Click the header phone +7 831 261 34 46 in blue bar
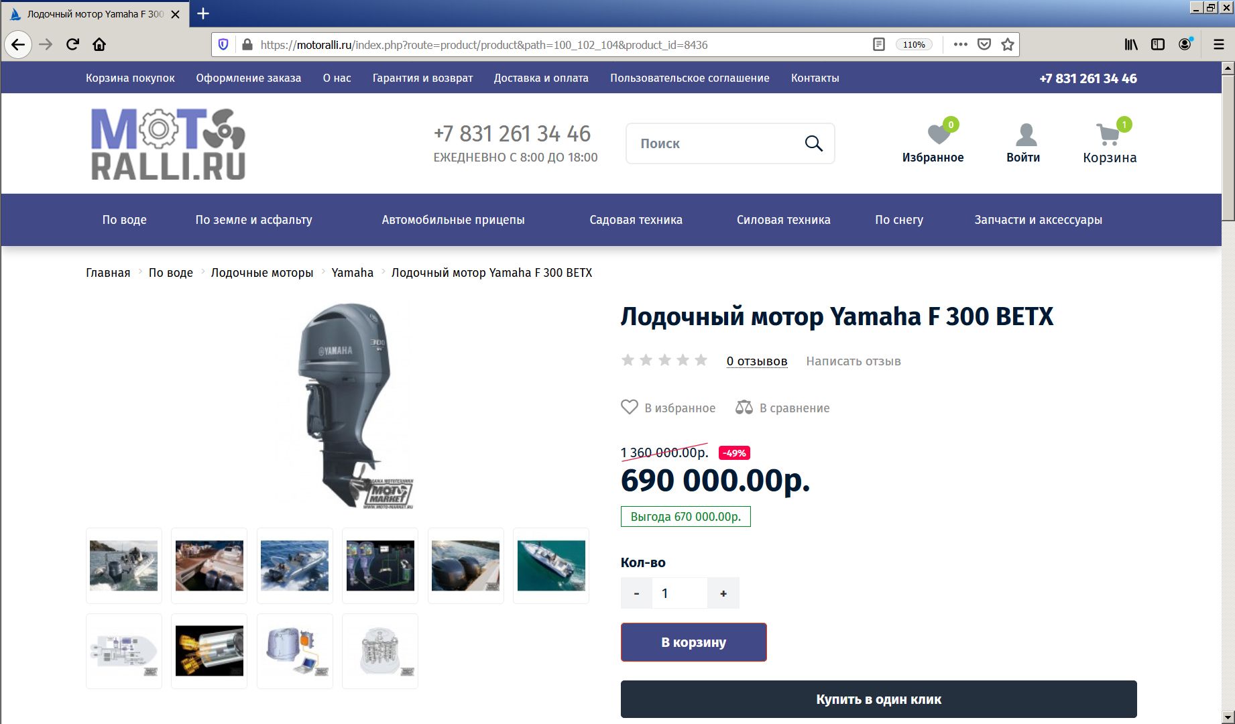The image size is (1235, 724). point(1088,78)
